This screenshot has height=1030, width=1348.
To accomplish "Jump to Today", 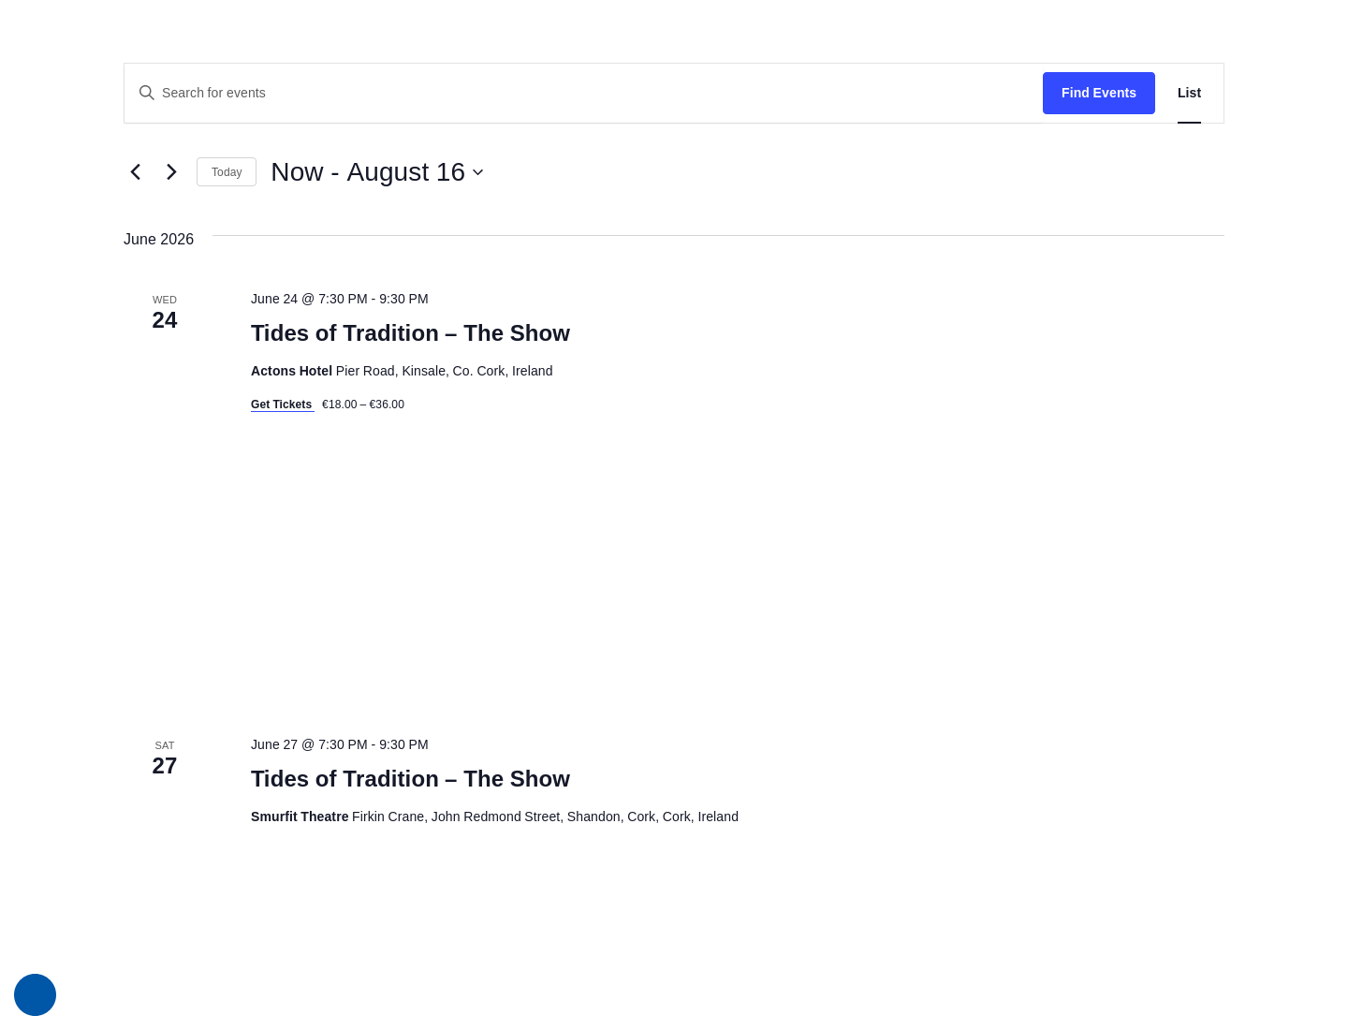I will [x=227, y=172].
